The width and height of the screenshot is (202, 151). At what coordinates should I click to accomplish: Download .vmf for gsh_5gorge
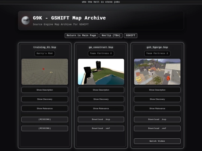157,128
